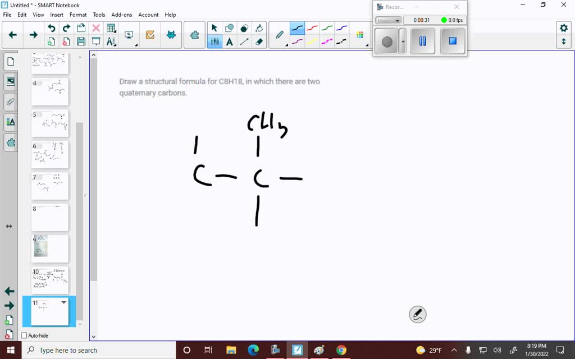Image resolution: width=575 pixels, height=359 pixels.
Task: Expand the pen style options flyout
Action: (287, 45)
